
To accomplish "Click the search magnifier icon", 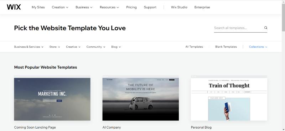I will point(265,28).
